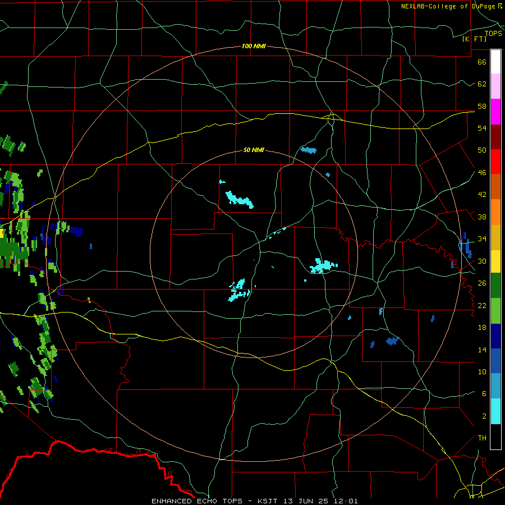Click the '34' legend value
Screen dimensions: 505x505
tap(482, 239)
